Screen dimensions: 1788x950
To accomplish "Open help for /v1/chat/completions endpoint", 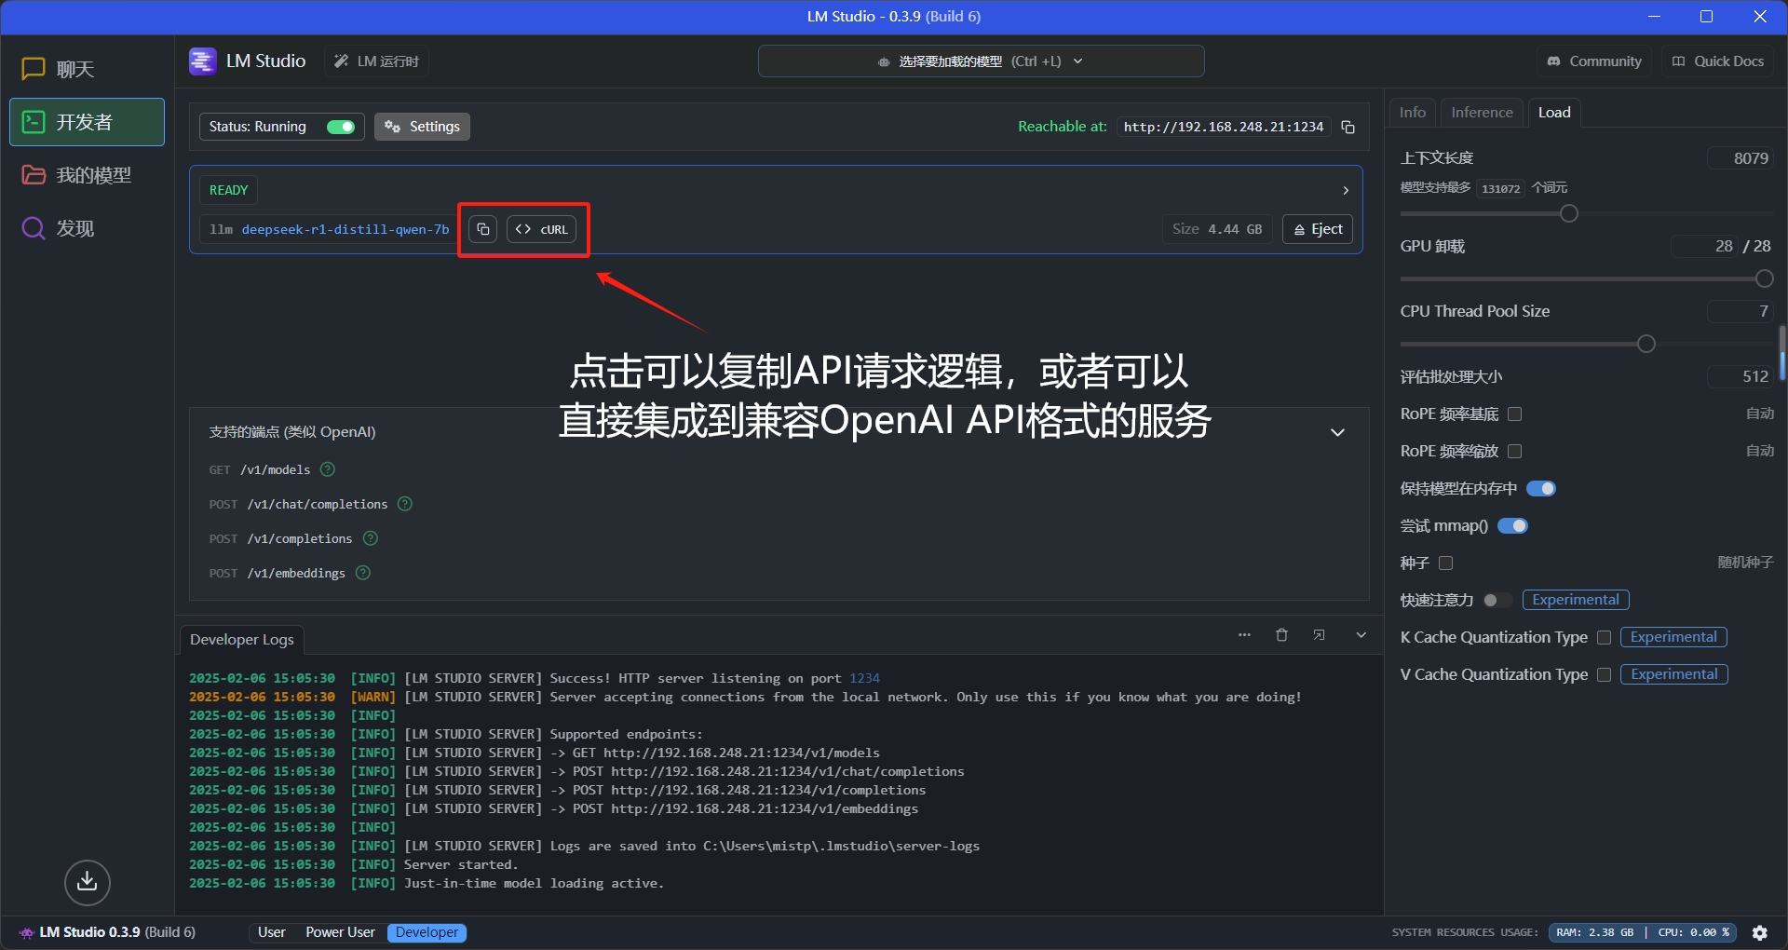I will click(405, 504).
